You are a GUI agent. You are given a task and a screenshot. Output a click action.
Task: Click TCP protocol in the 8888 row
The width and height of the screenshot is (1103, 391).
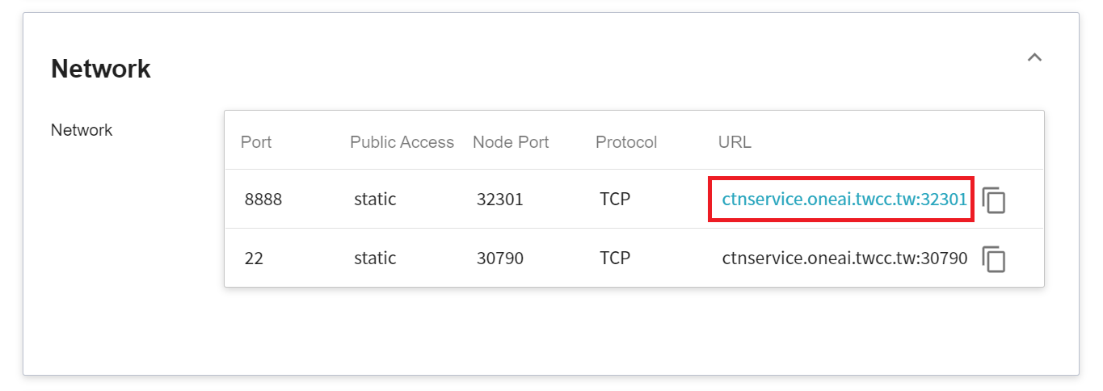(x=614, y=200)
